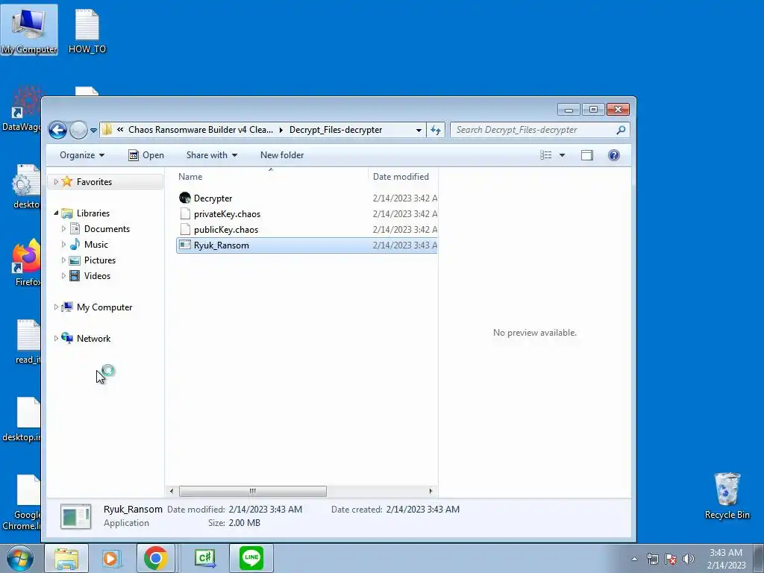Image resolution: width=764 pixels, height=573 pixels.
Task: Show hidden tray icons arrow
Action: coord(634,559)
